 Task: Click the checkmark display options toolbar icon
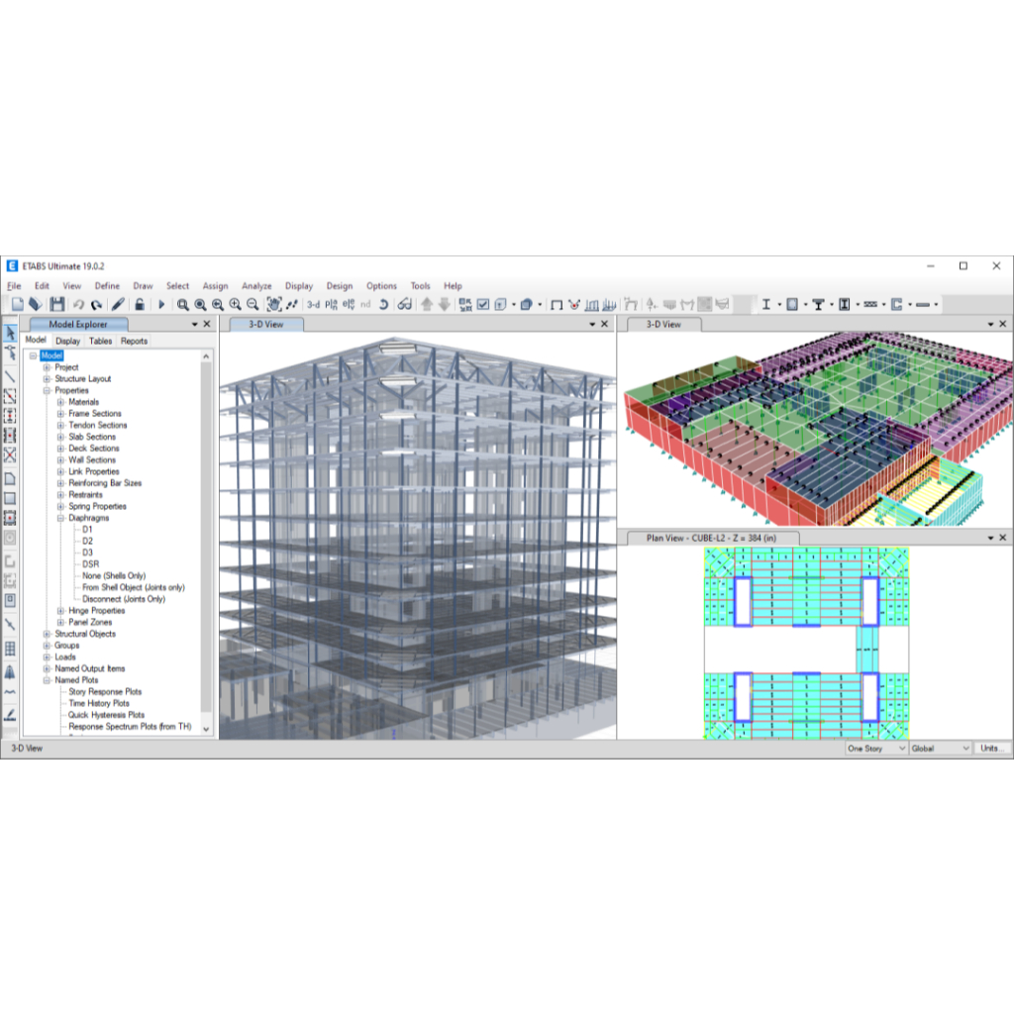[x=483, y=304]
